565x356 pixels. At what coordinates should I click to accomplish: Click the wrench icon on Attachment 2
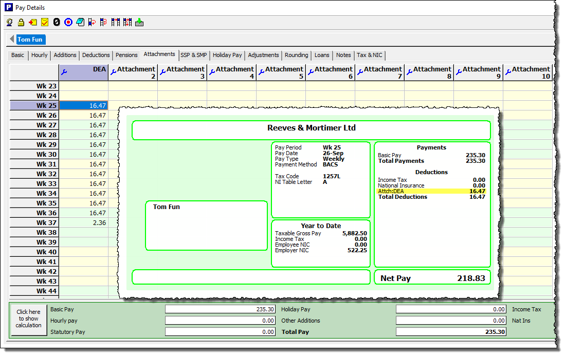[x=113, y=72]
